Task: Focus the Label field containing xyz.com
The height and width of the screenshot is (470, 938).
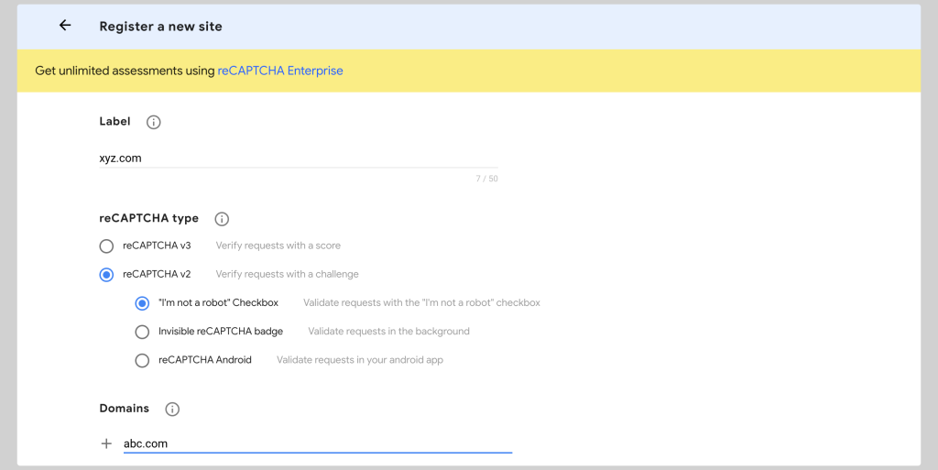Action: (x=299, y=158)
